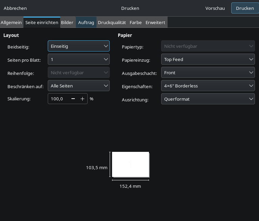
Task: Open the Bilder tab
Action: click(67, 22)
